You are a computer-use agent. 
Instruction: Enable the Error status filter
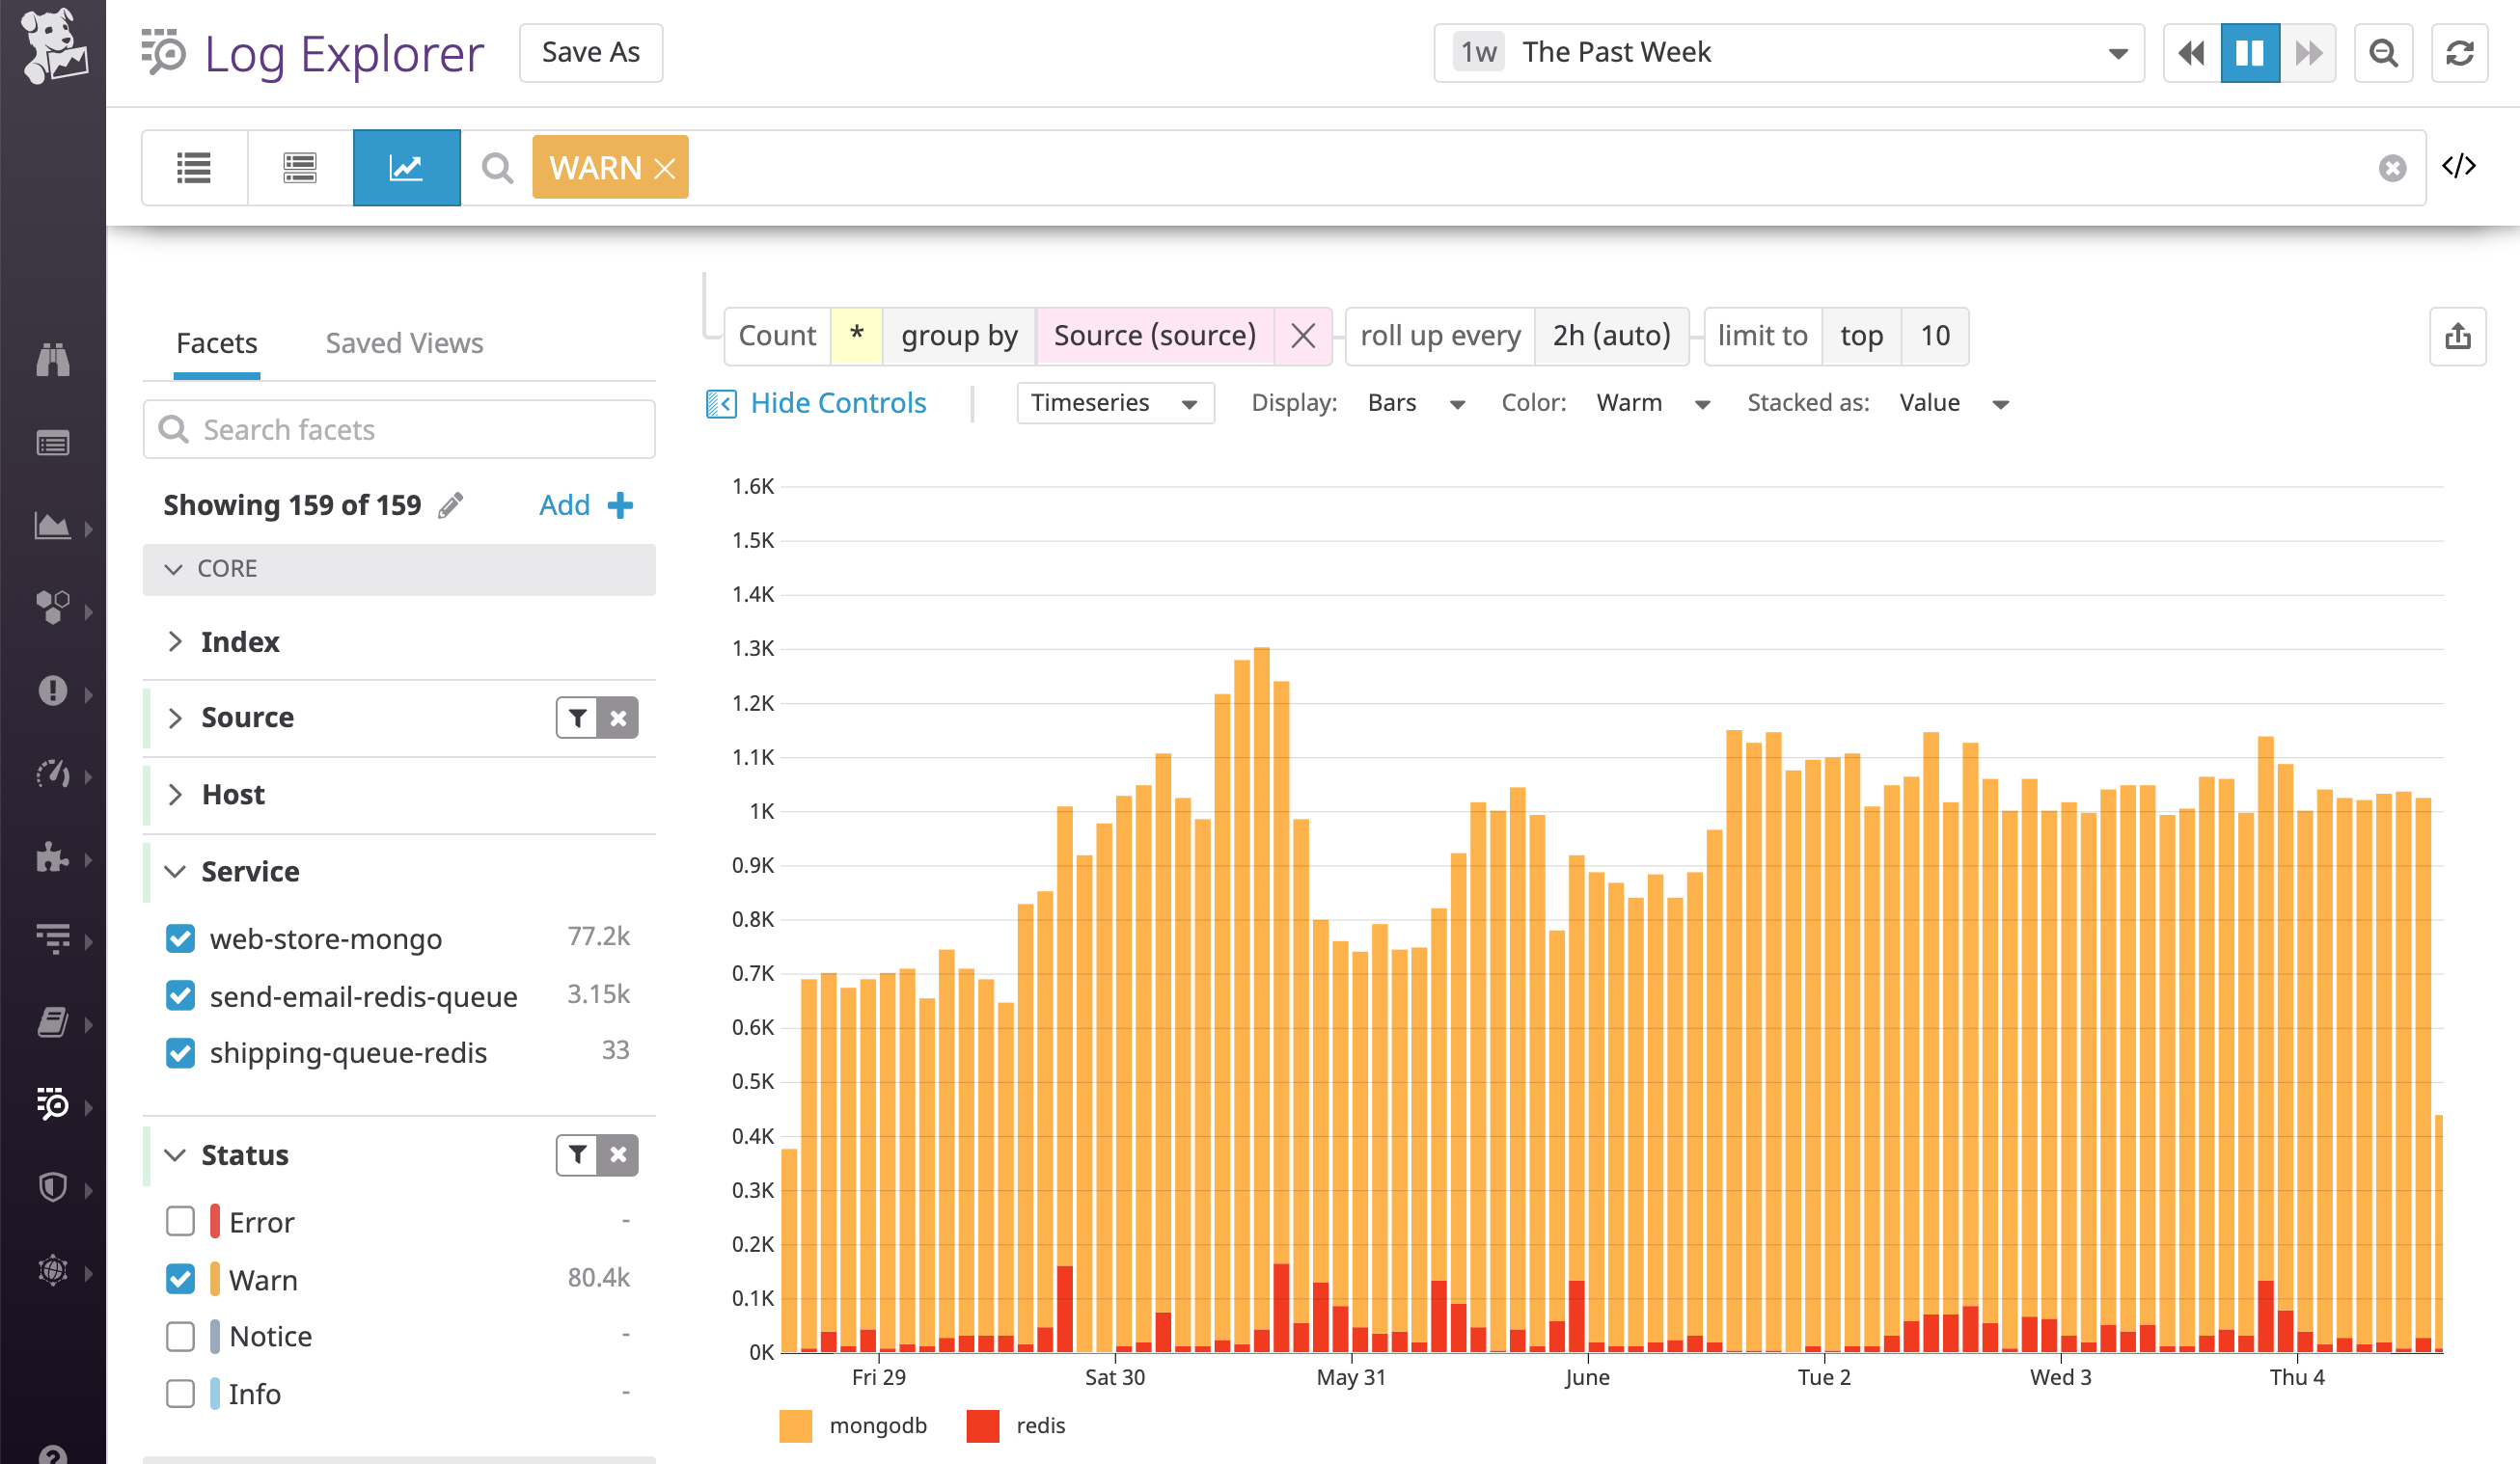(180, 1221)
